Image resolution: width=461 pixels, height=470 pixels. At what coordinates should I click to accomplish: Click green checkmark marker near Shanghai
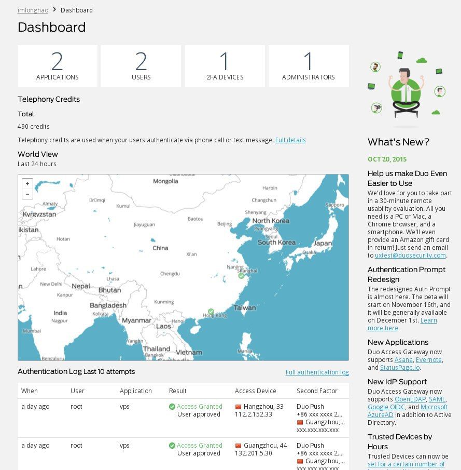[x=241, y=276]
